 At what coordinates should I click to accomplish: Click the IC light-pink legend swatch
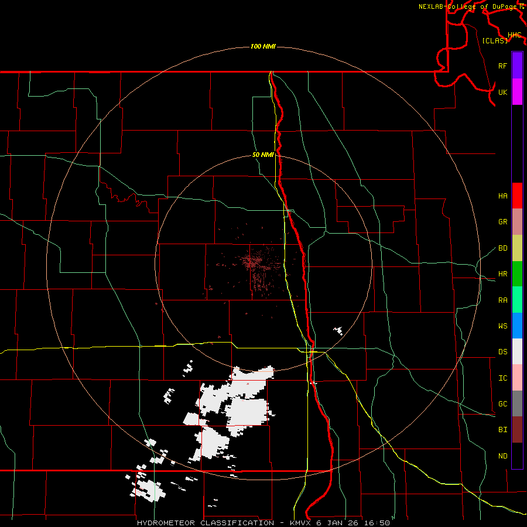point(517,378)
